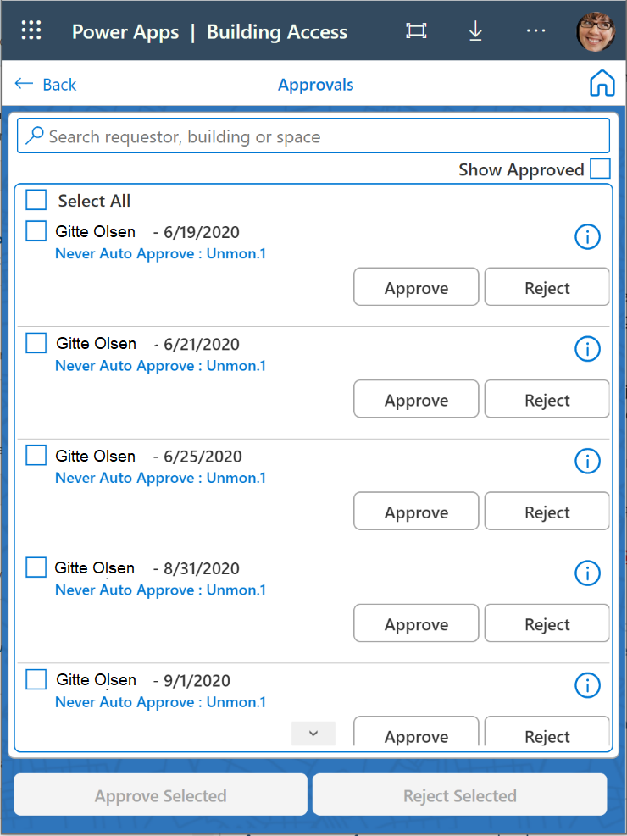Click the Approvals page title
The height and width of the screenshot is (836, 627).
(316, 84)
